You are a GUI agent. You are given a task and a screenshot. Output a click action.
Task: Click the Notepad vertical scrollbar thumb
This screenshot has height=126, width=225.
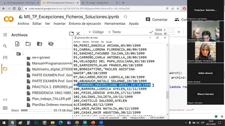click(x=167, y=95)
